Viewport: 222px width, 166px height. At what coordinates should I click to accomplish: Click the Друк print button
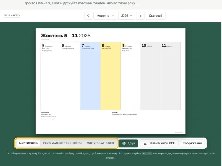tap(129, 143)
